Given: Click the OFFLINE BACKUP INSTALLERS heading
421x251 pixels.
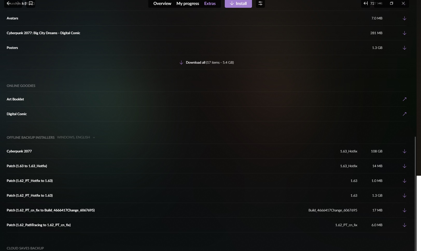Looking at the screenshot, I should (x=31, y=138).
